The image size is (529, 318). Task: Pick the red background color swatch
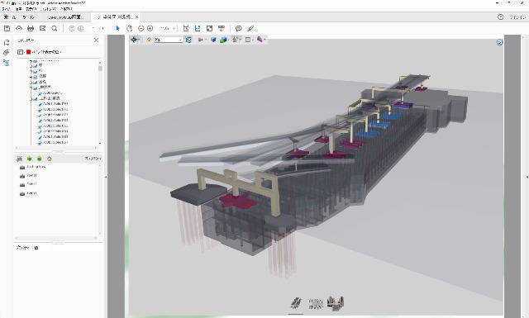pyautogui.click(x=29, y=52)
